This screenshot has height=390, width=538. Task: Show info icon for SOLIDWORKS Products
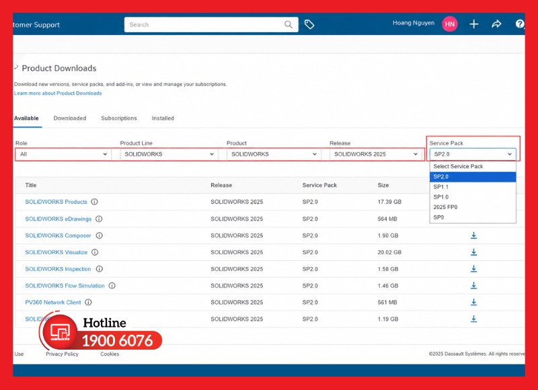pyautogui.click(x=94, y=202)
